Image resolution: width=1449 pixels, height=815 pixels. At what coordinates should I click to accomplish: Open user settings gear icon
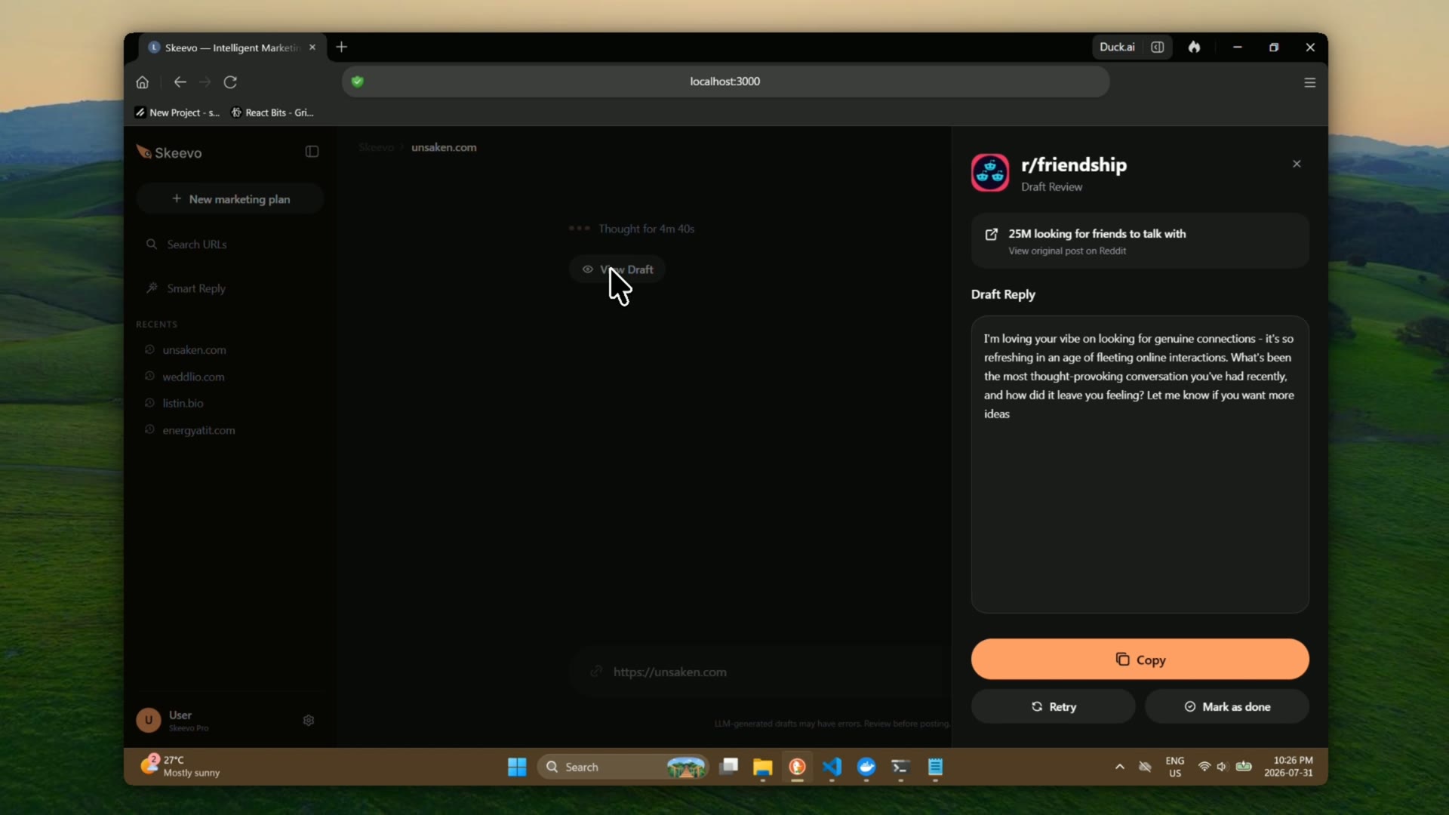[x=309, y=721]
